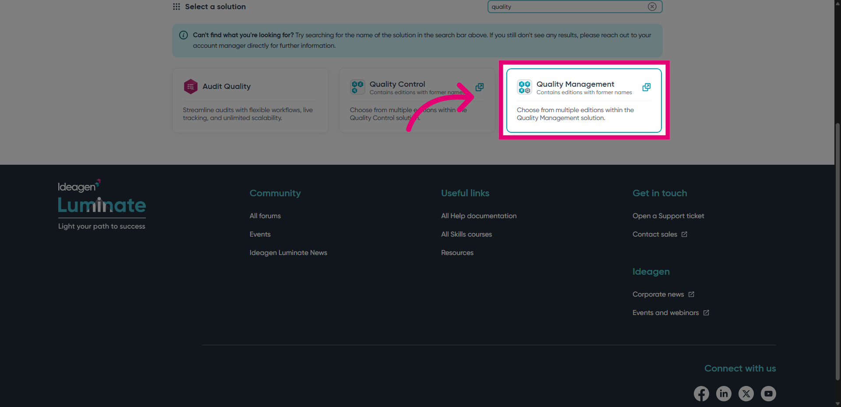841x407 pixels.
Task: Open a Support ticket
Action: (x=668, y=216)
